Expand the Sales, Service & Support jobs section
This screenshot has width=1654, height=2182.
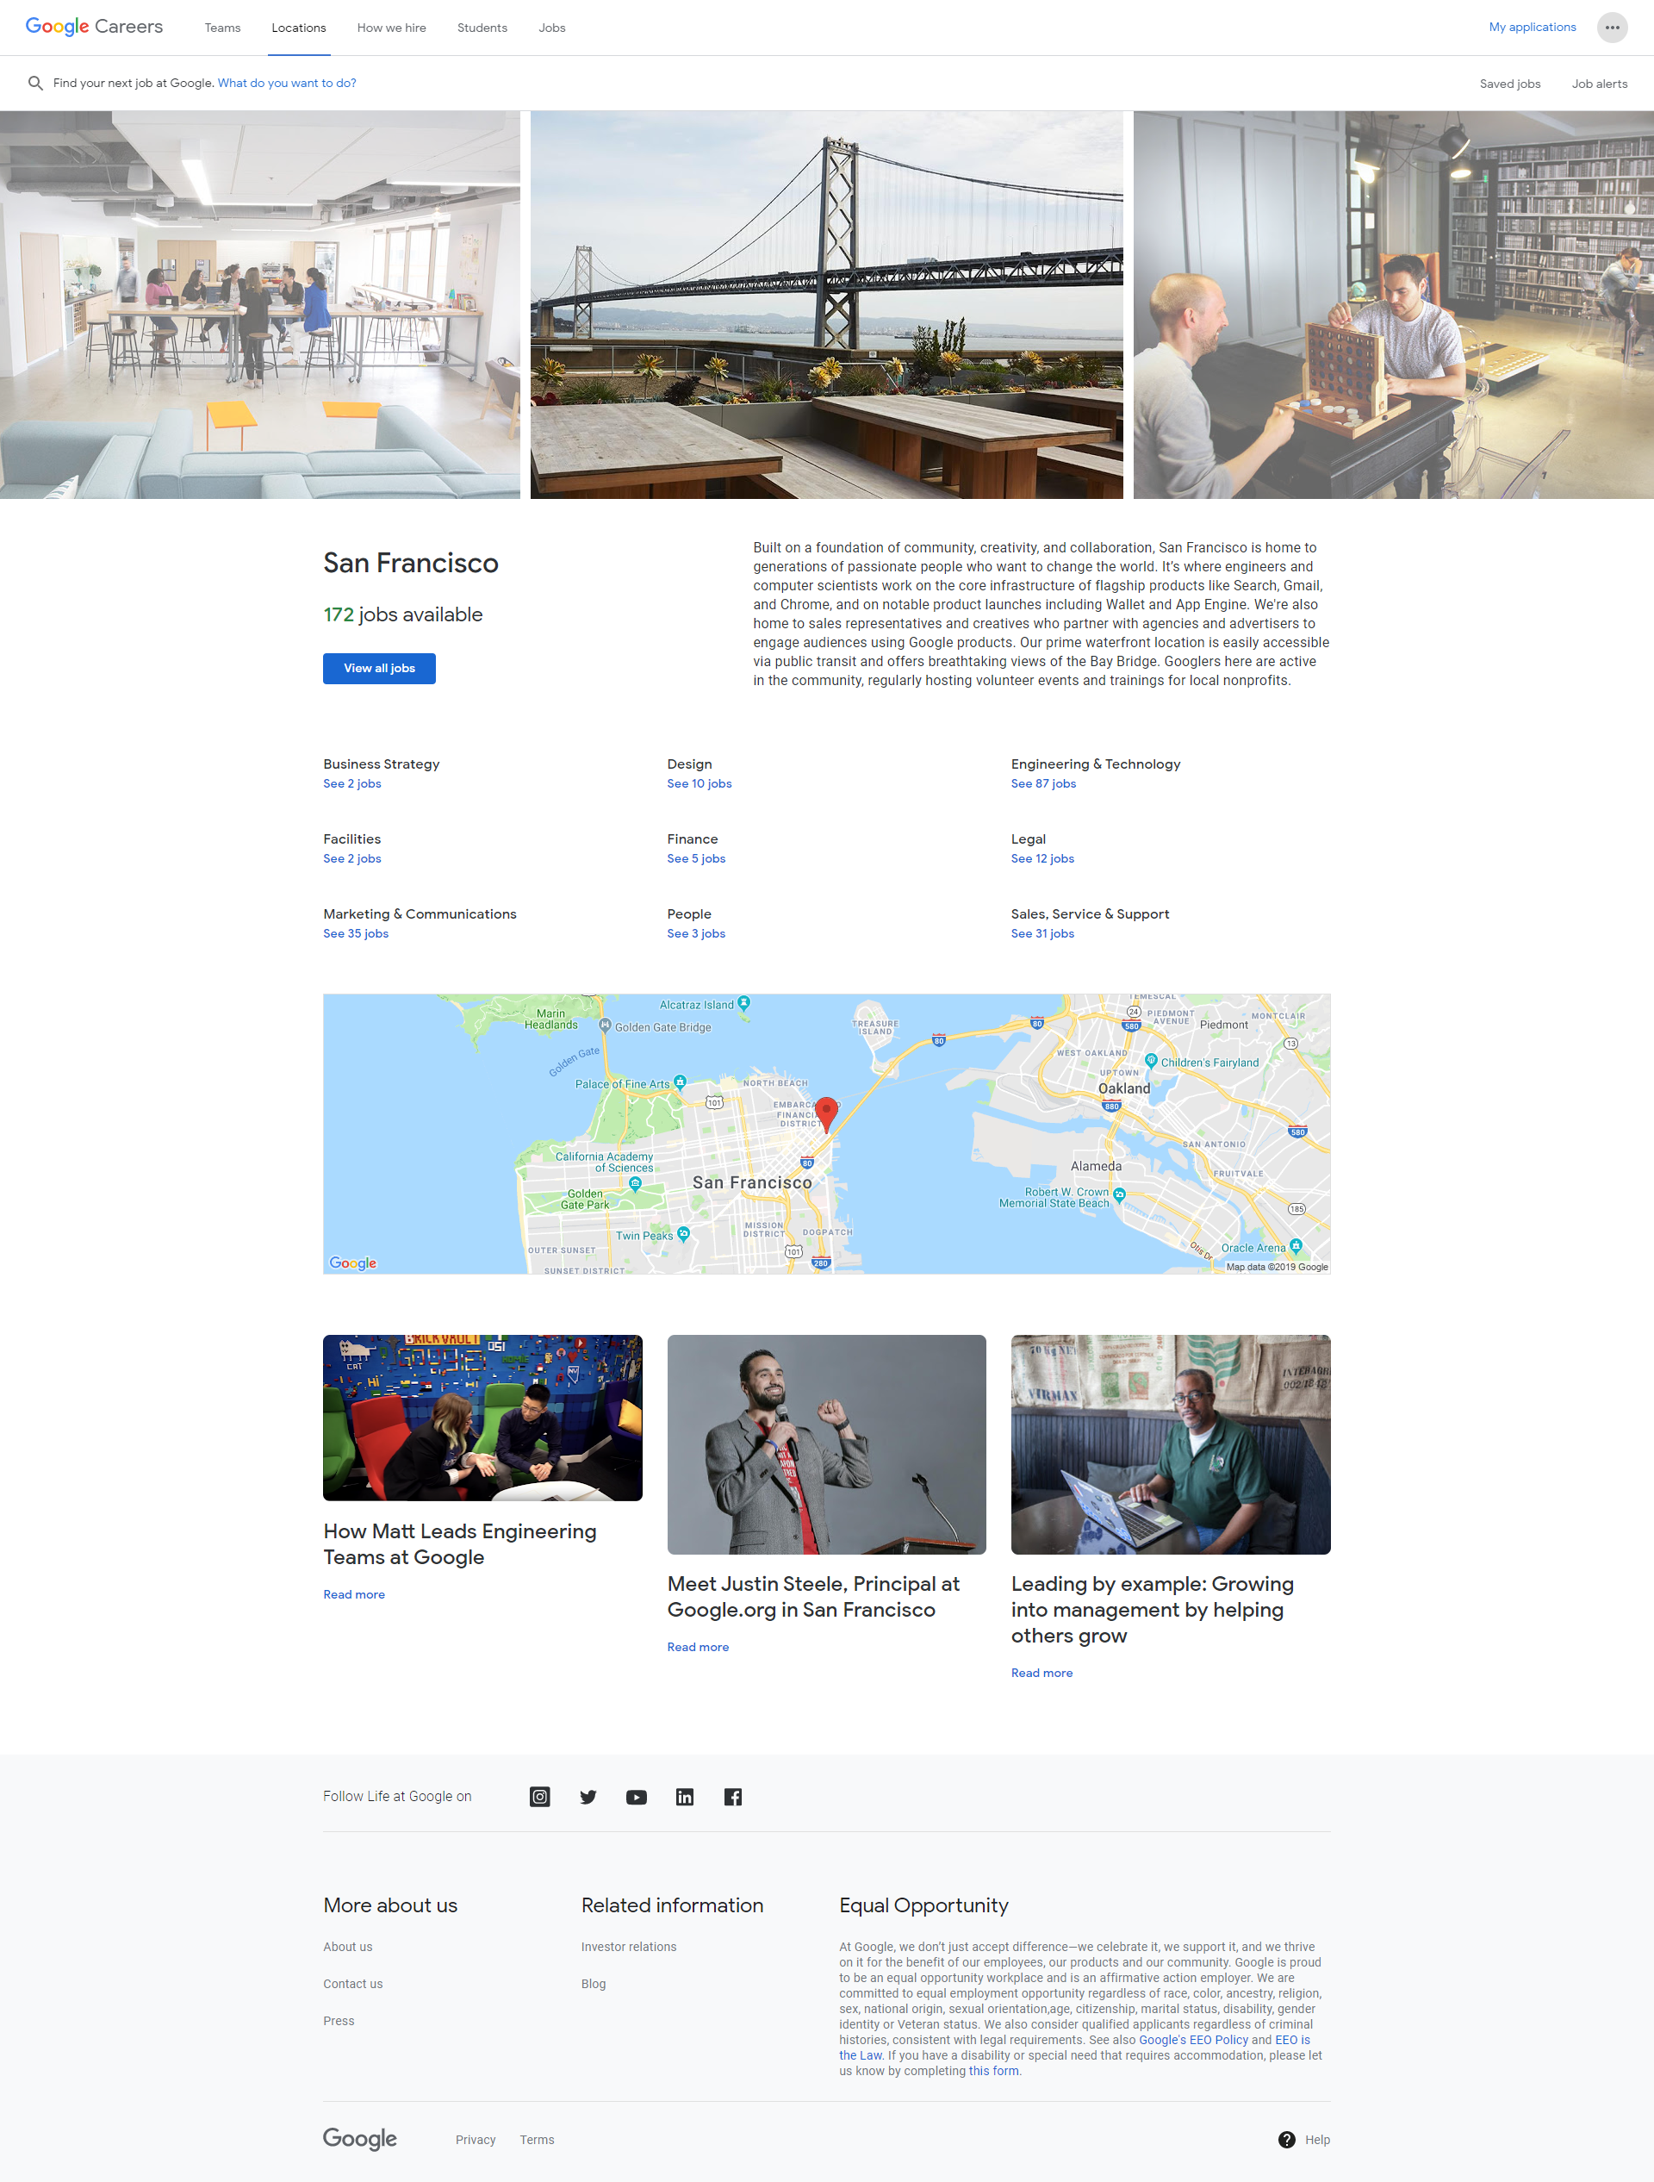click(x=1044, y=935)
